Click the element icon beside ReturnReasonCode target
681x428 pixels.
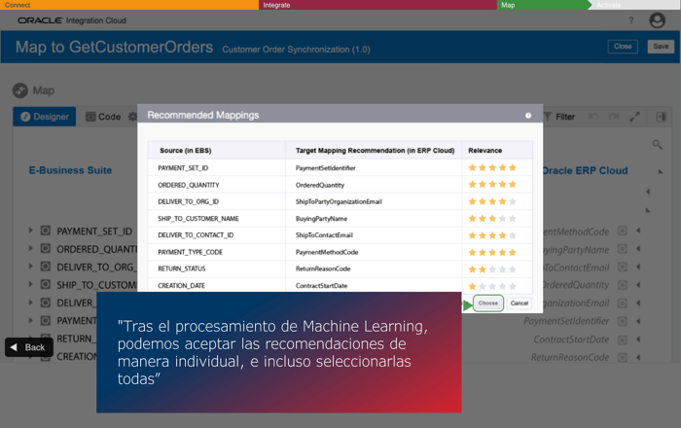(x=623, y=357)
